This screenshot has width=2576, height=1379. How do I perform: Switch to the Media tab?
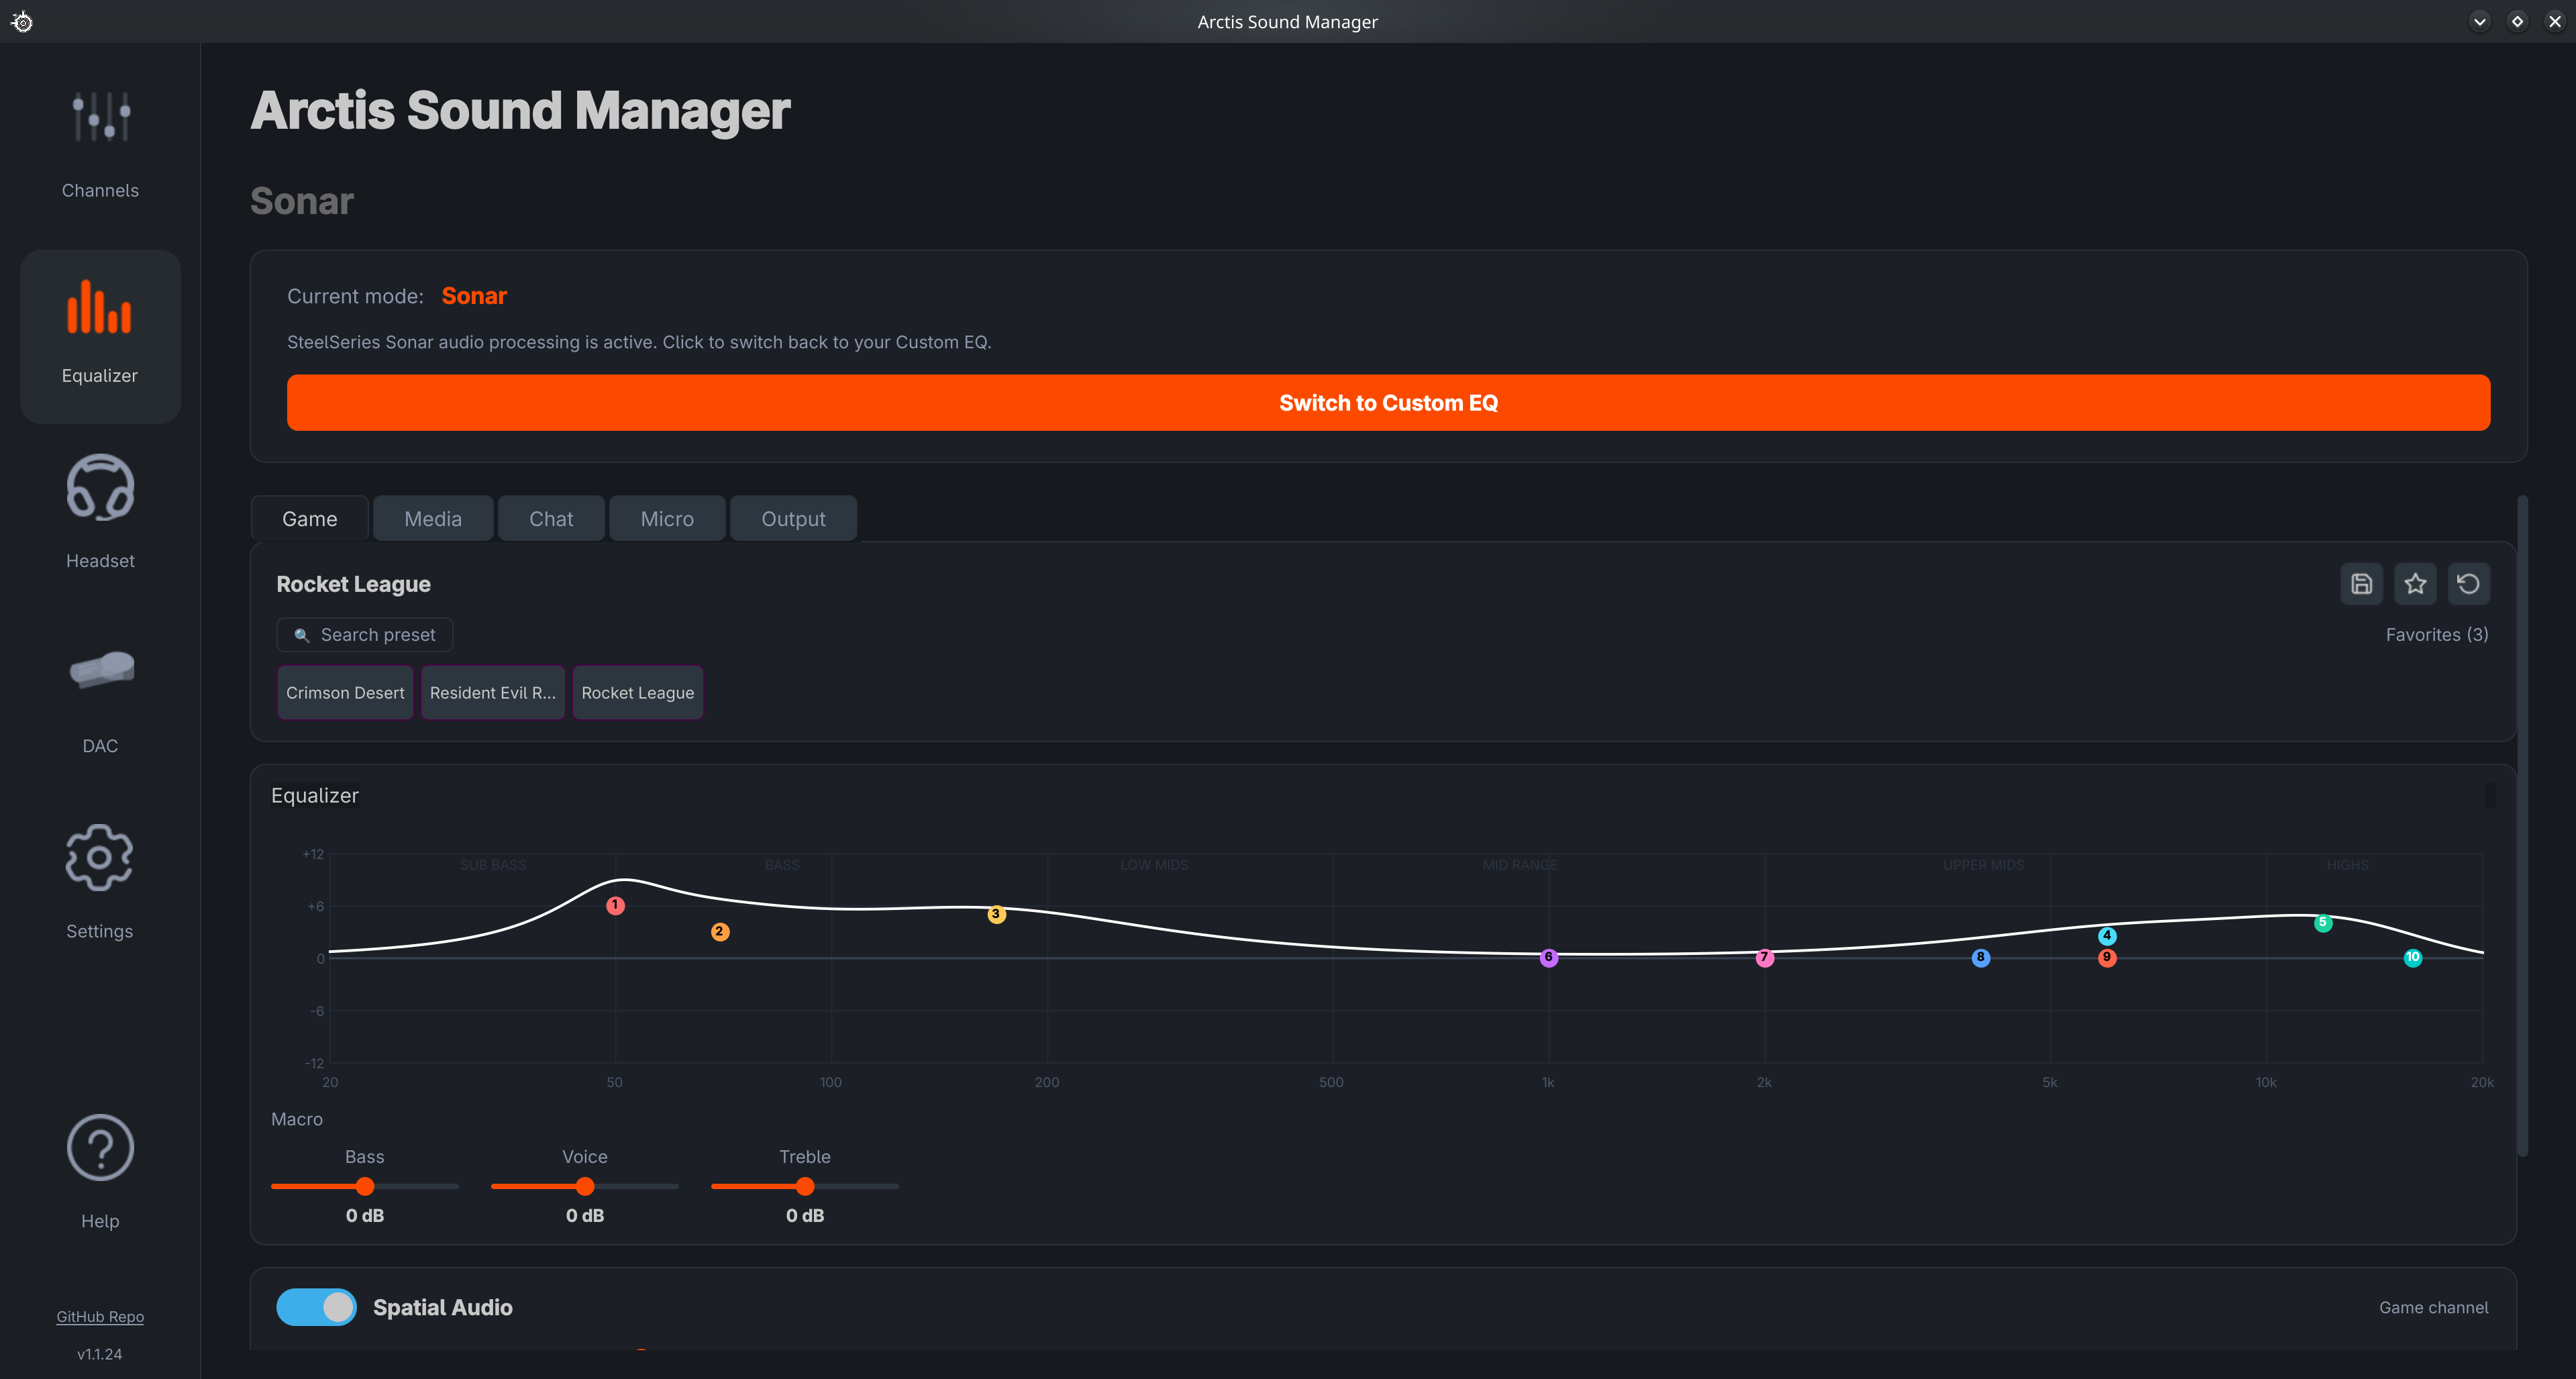(433, 519)
